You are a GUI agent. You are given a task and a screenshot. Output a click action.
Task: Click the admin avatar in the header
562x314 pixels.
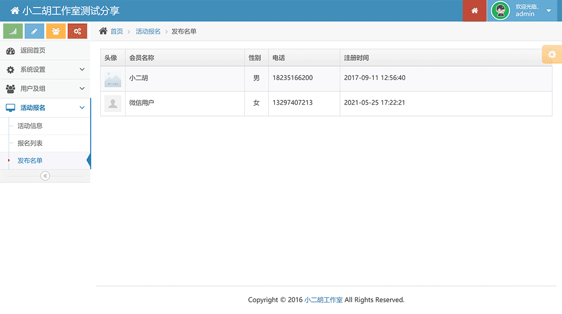[500, 11]
